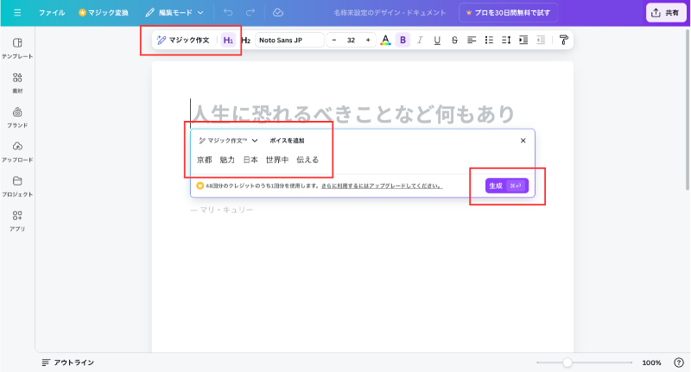Screen dimensions: 691x372
Task: Click the 100% zoom level
Action: [x=651, y=363]
